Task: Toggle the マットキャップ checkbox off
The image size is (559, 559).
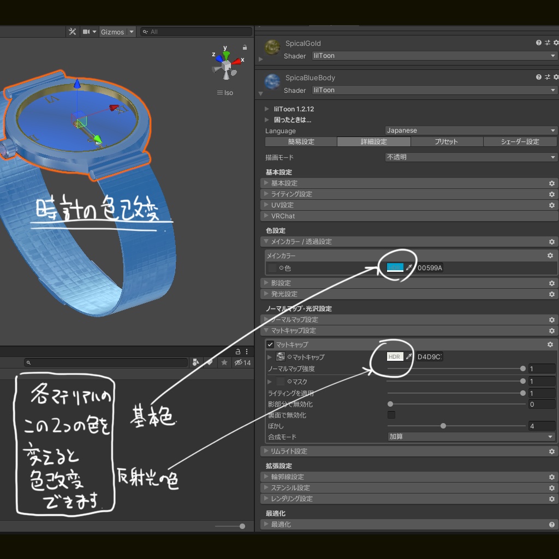Action: pyautogui.click(x=270, y=344)
